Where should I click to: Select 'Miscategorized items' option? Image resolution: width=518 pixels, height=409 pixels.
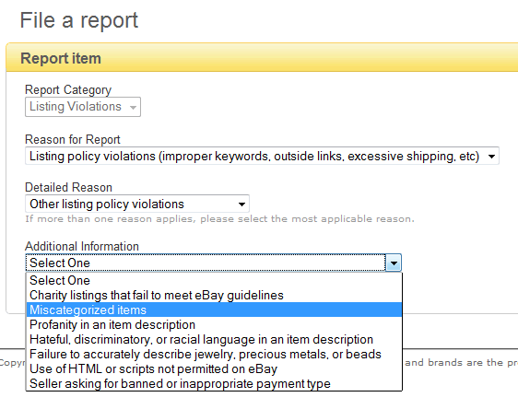[214, 310]
